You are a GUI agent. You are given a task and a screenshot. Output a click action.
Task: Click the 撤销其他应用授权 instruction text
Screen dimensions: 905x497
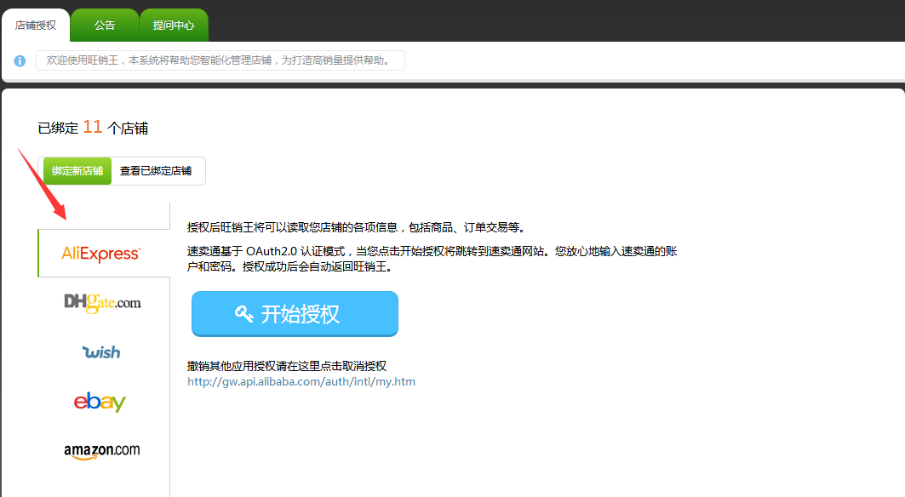287,366
